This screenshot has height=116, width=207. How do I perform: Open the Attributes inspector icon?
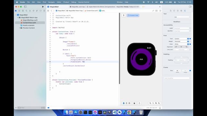coord(185,11)
